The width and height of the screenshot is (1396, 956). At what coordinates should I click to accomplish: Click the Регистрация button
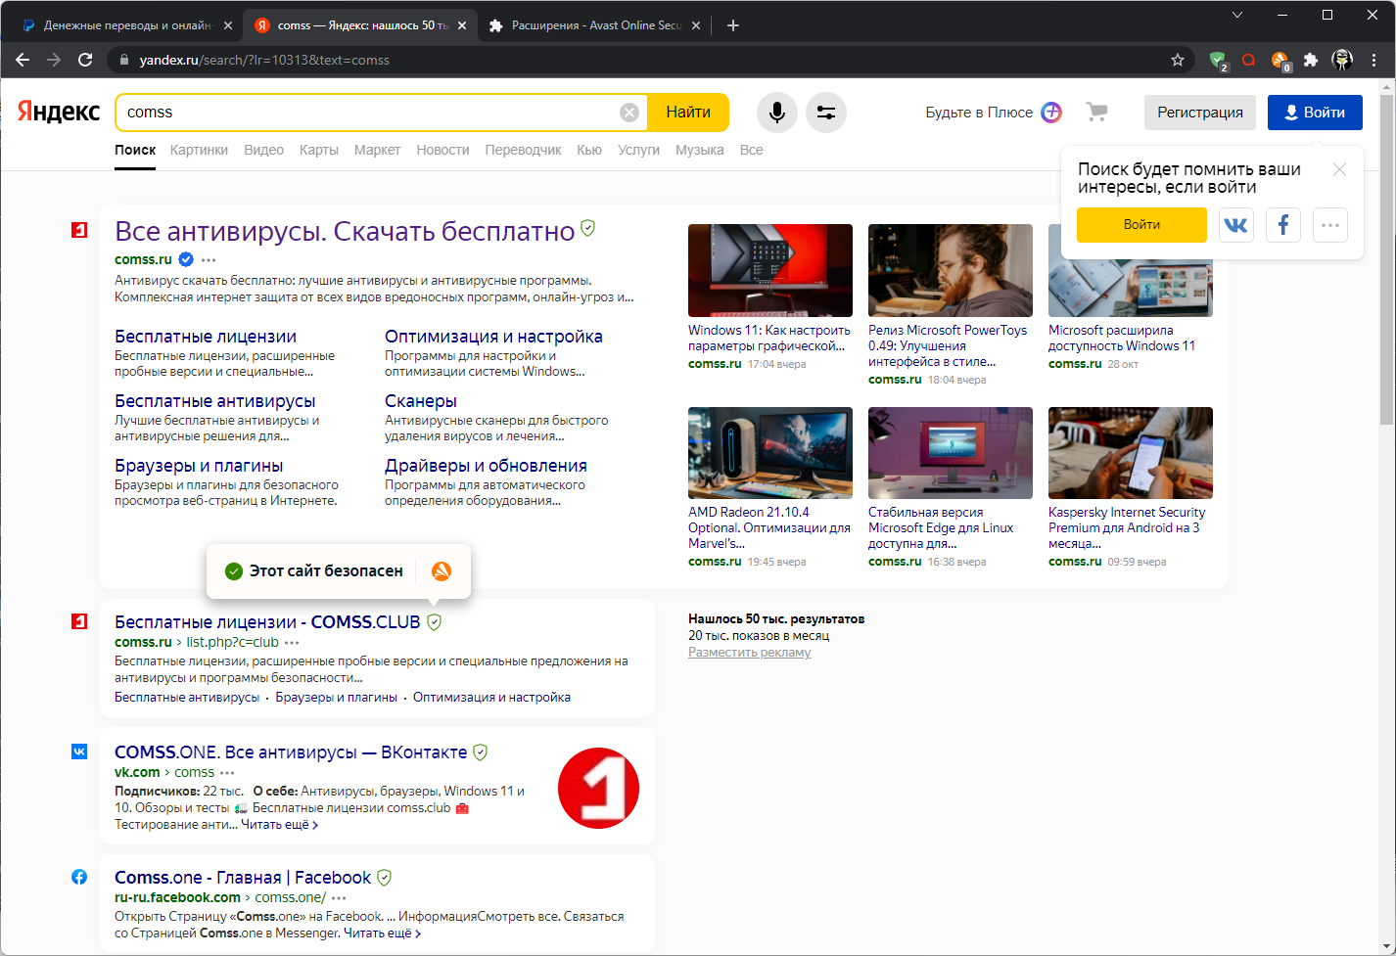click(1200, 113)
